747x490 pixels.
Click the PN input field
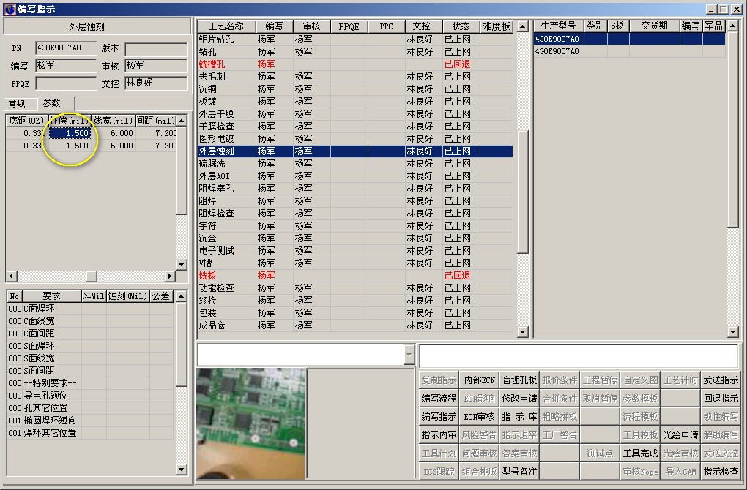[66, 48]
